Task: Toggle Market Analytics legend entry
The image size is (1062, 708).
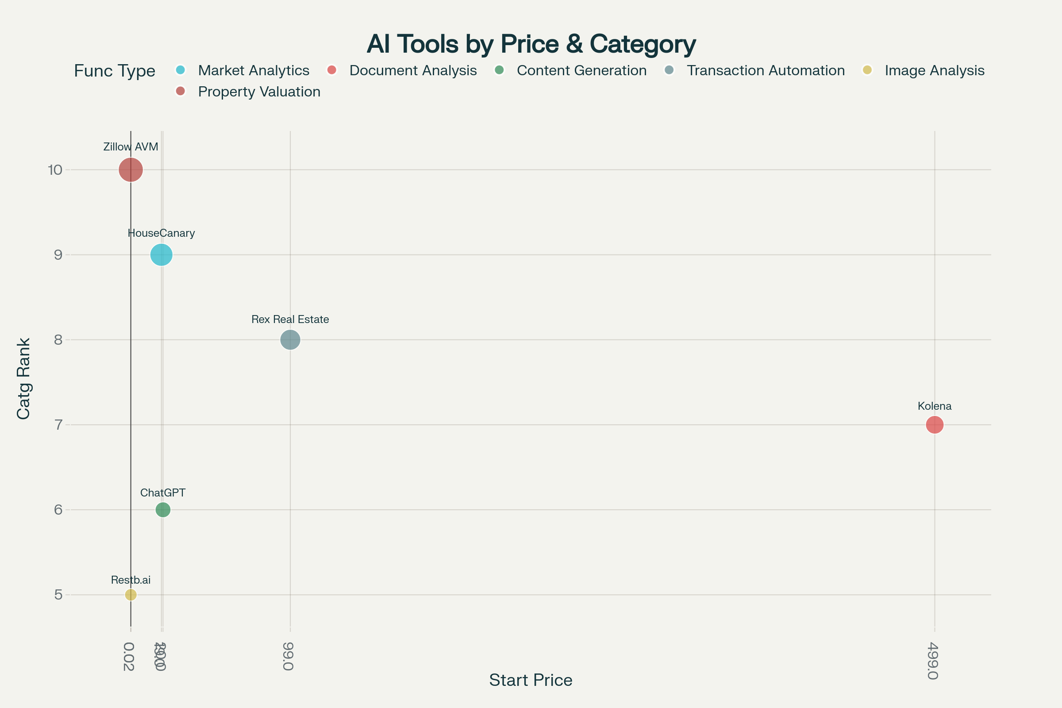Action: pyautogui.click(x=243, y=70)
